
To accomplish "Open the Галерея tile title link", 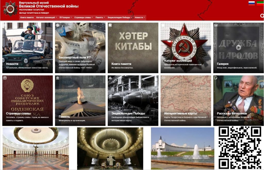I will click(222, 64).
